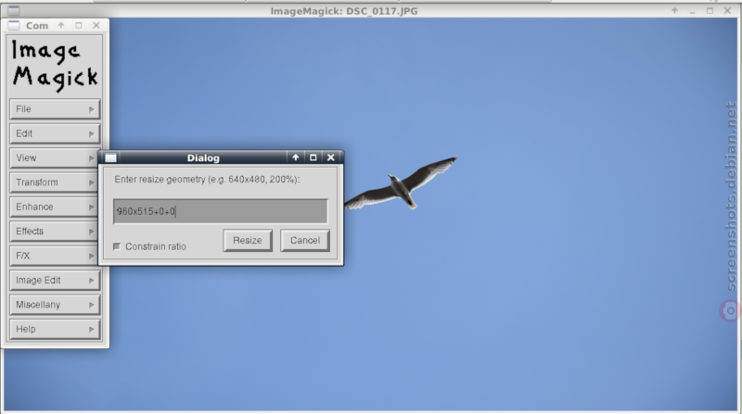The height and width of the screenshot is (414, 742).
Task: Expand the Effects submenu arrow
Action: pos(91,232)
